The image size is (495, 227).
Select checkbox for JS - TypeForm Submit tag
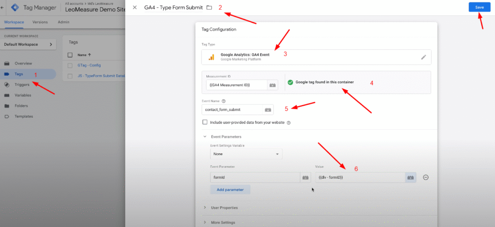click(x=70, y=76)
